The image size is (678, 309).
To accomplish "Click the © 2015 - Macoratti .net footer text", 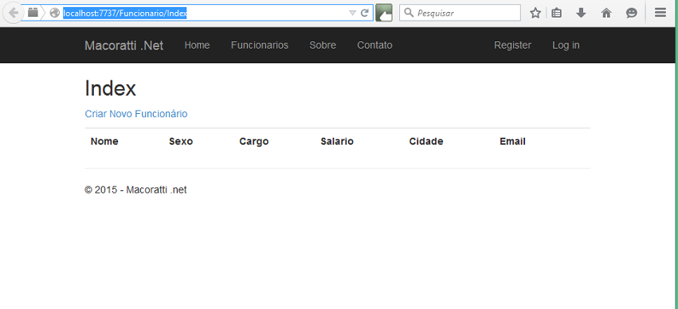I will coord(135,190).
